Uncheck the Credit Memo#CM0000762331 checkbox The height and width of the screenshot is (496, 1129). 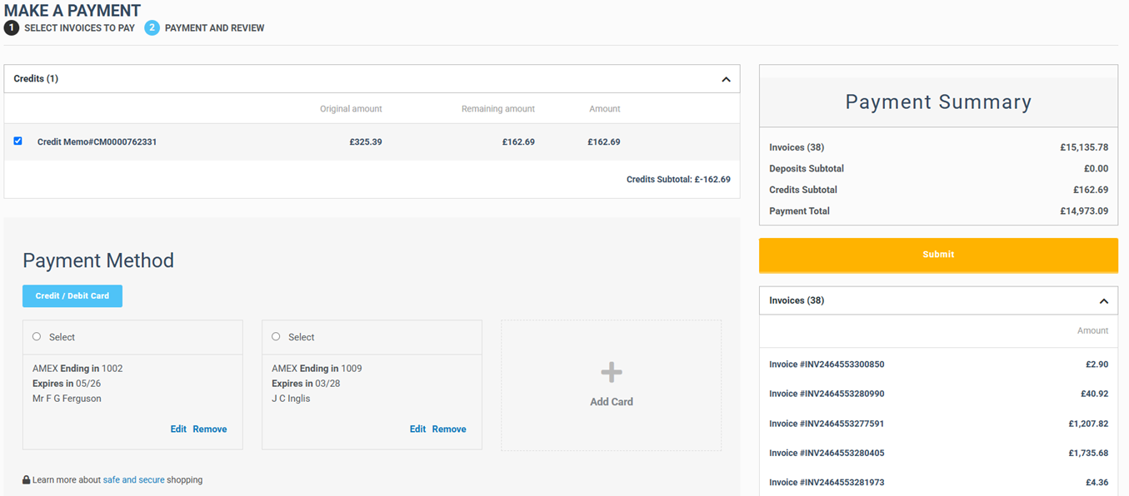[18, 141]
